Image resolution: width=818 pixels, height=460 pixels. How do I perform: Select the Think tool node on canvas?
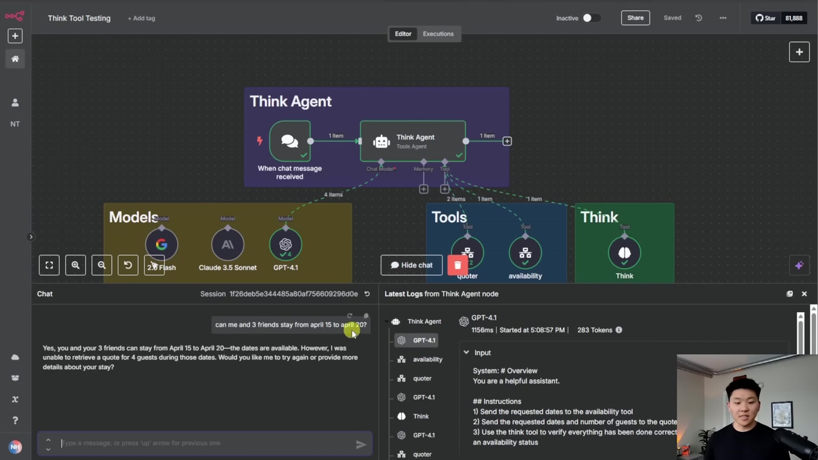pyautogui.click(x=624, y=253)
